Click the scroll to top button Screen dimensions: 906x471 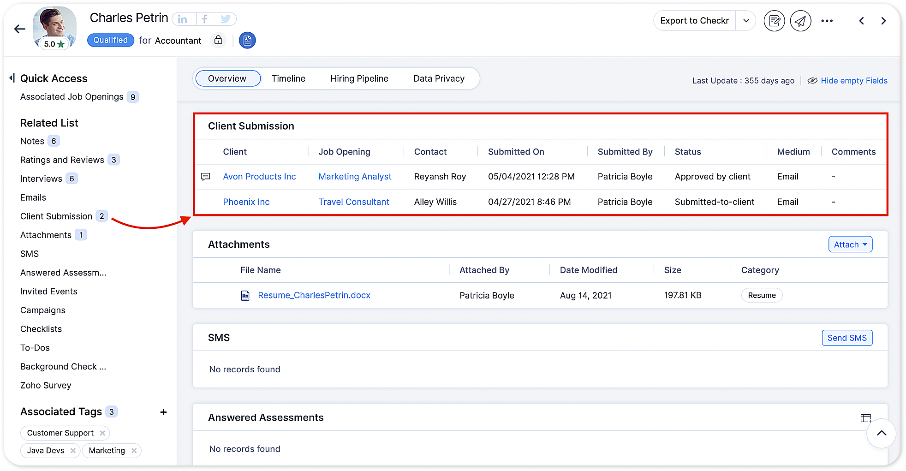(881, 433)
